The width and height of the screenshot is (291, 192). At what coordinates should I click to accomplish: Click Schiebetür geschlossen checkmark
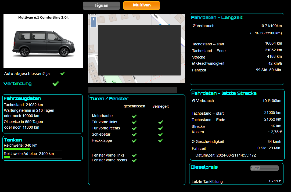point(134,135)
